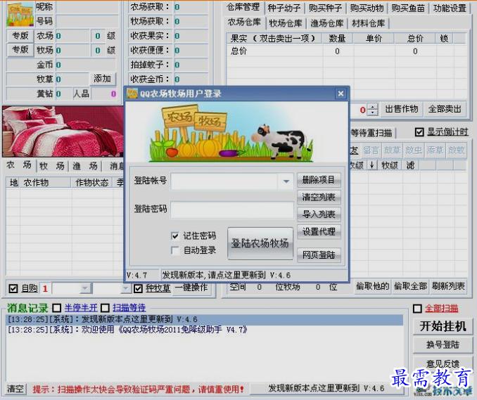
Task: Select the 欢迎使用 welcome log row
Action: (x=205, y=330)
